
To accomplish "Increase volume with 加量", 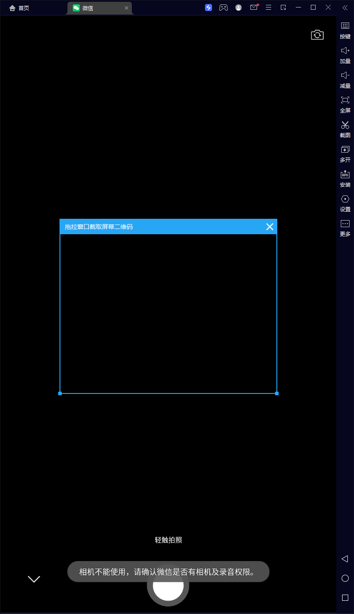I will pos(345,55).
